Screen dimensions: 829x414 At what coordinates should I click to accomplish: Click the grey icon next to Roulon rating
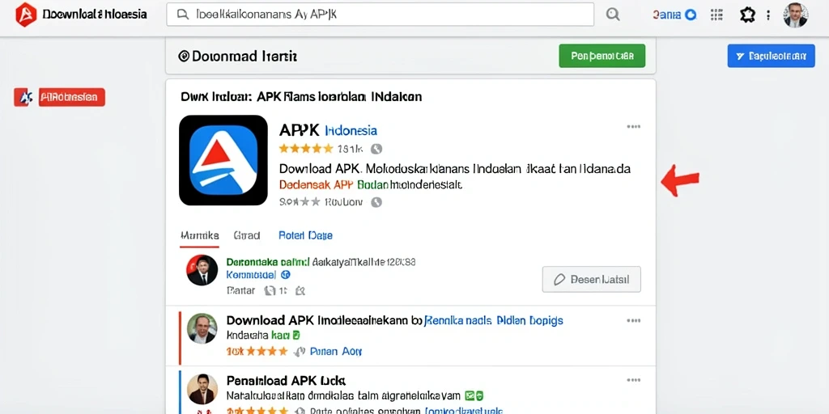[x=376, y=201]
